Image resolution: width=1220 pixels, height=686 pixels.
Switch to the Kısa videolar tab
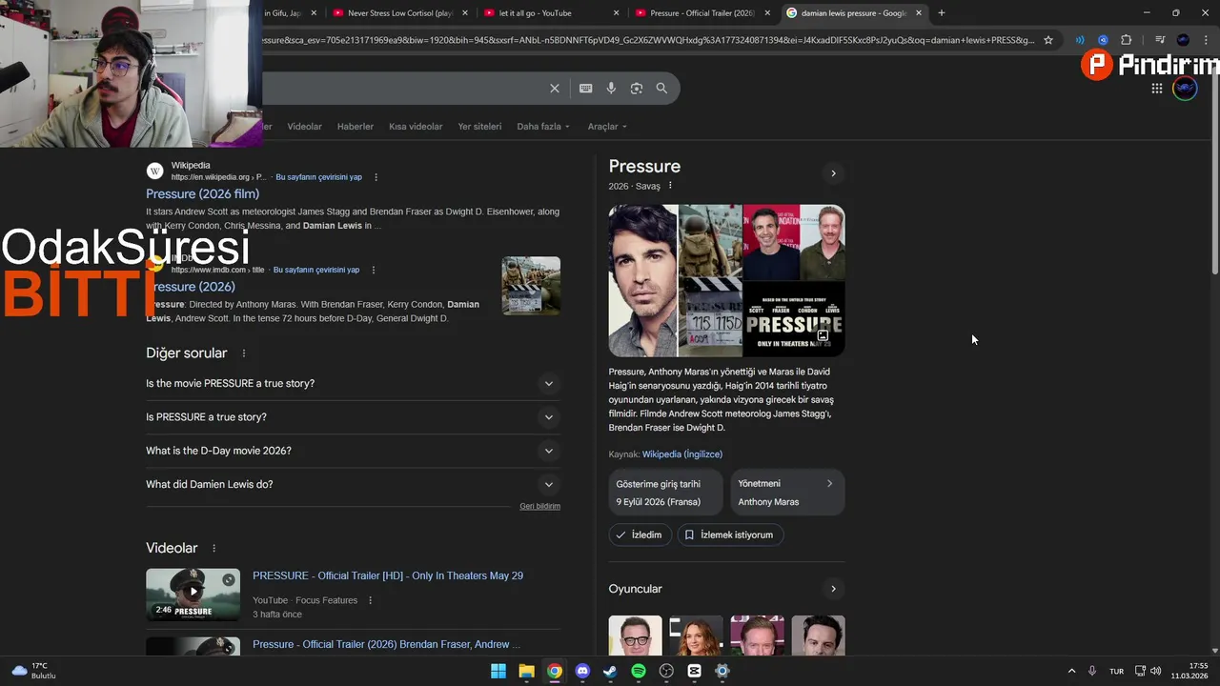(x=416, y=127)
